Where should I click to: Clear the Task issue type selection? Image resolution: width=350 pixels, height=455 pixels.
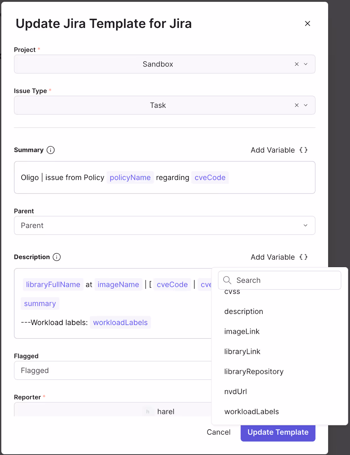297,105
